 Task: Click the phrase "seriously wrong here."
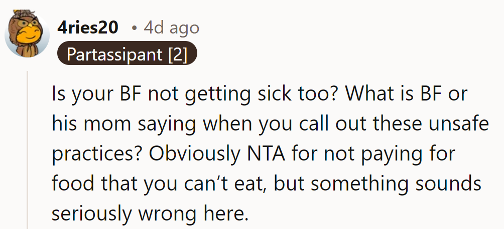150,213
